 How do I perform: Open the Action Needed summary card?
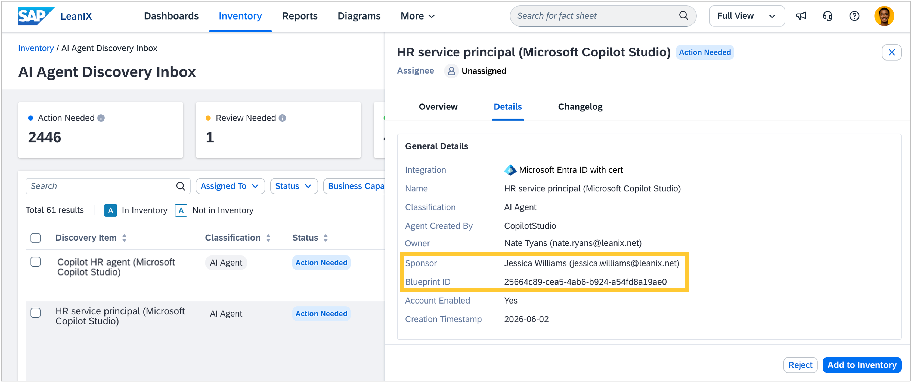coord(101,130)
